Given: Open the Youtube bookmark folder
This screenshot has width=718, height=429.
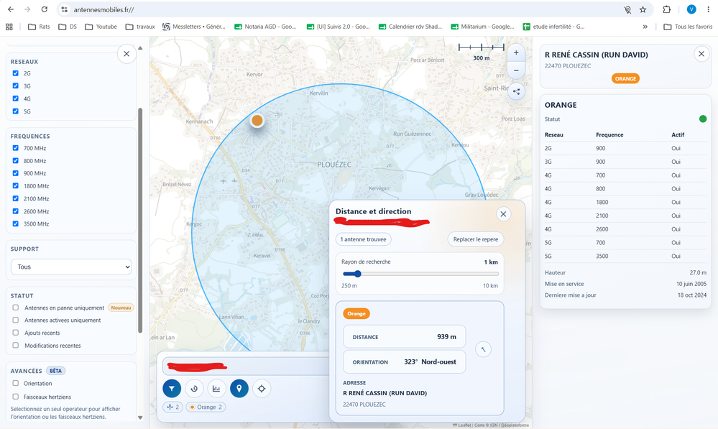Looking at the screenshot, I should point(101,27).
